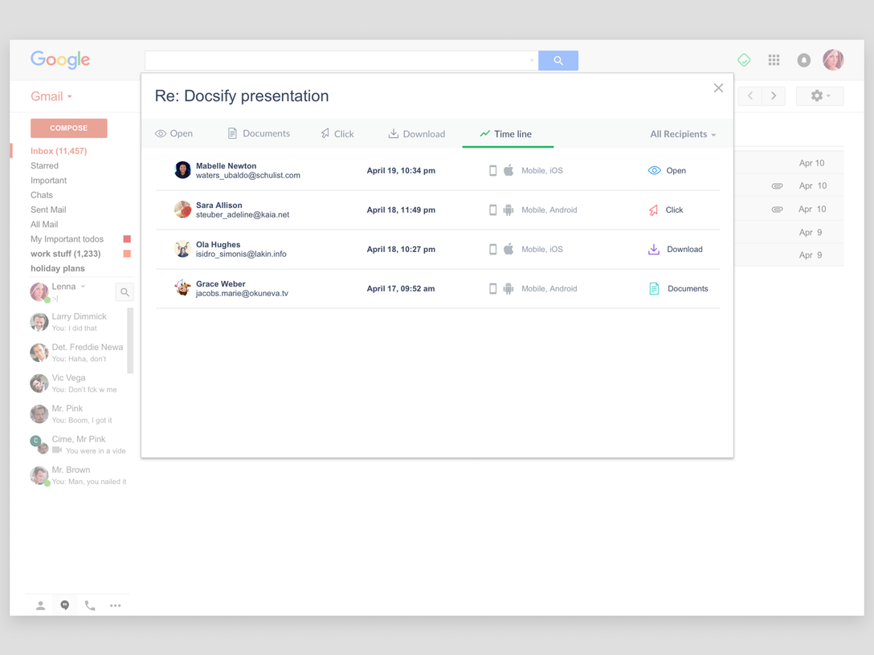Click the chat list scrollbar
The width and height of the screenshot is (874, 655).
130,340
